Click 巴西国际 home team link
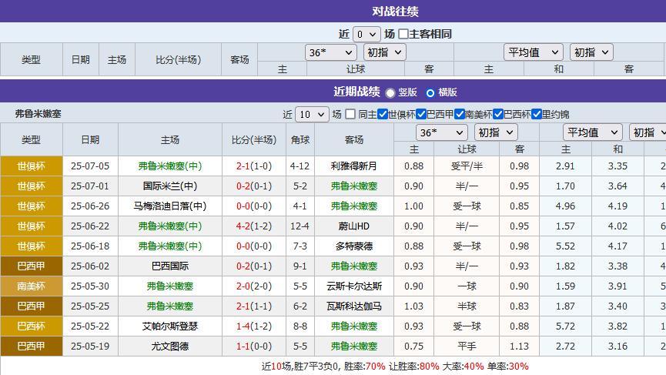 [170, 266]
